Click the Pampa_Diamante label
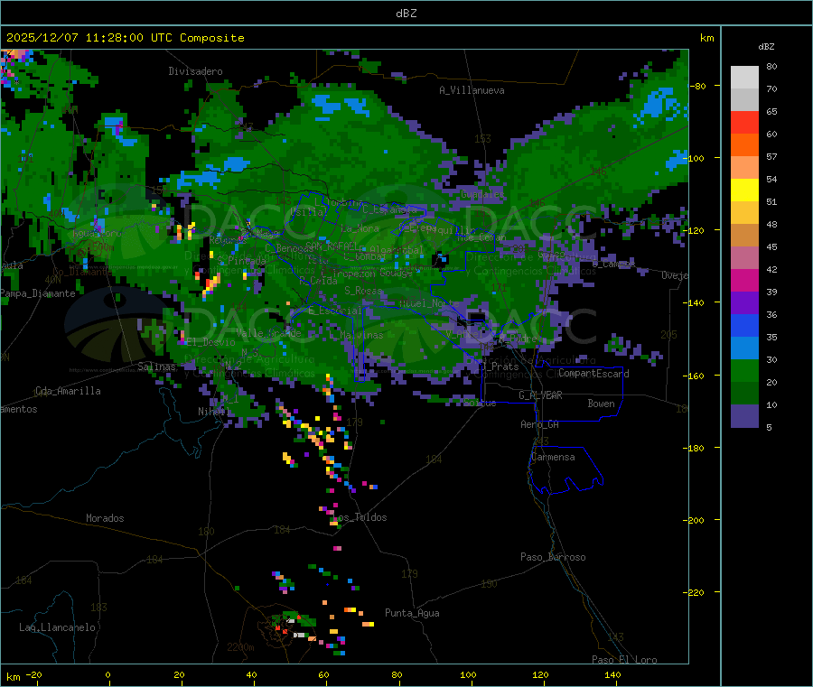The image size is (813, 687). coord(38,293)
